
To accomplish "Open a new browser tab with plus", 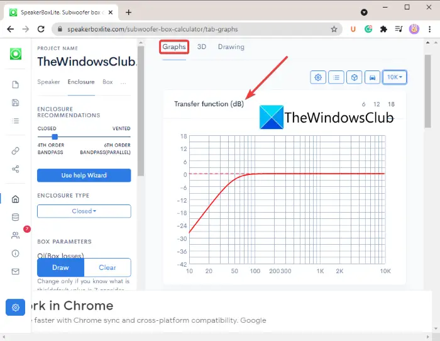I will click(128, 13).
